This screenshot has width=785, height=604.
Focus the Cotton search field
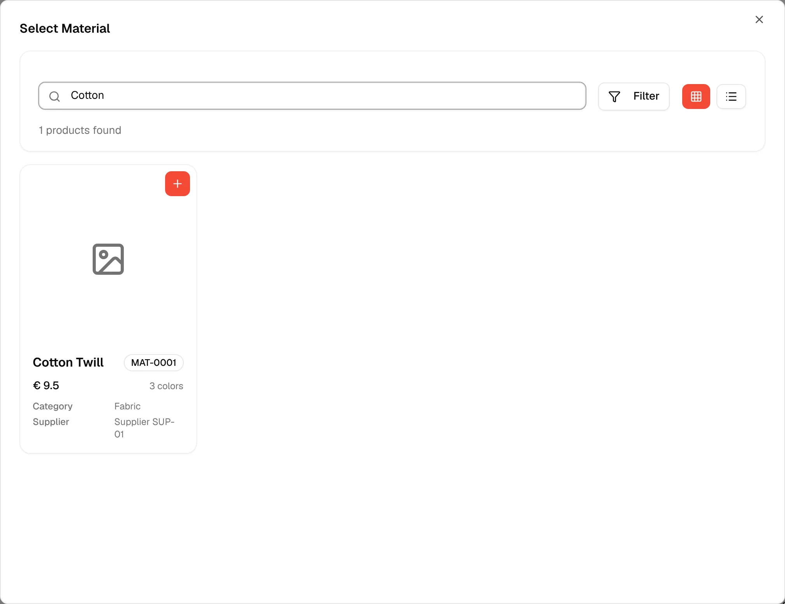coord(312,96)
